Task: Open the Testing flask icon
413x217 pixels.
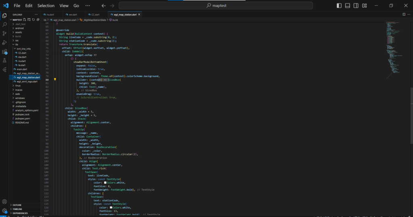Action: pyautogui.click(x=5, y=61)
